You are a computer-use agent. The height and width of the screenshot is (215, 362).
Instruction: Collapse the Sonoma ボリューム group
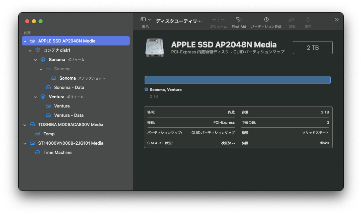(36, 60)
